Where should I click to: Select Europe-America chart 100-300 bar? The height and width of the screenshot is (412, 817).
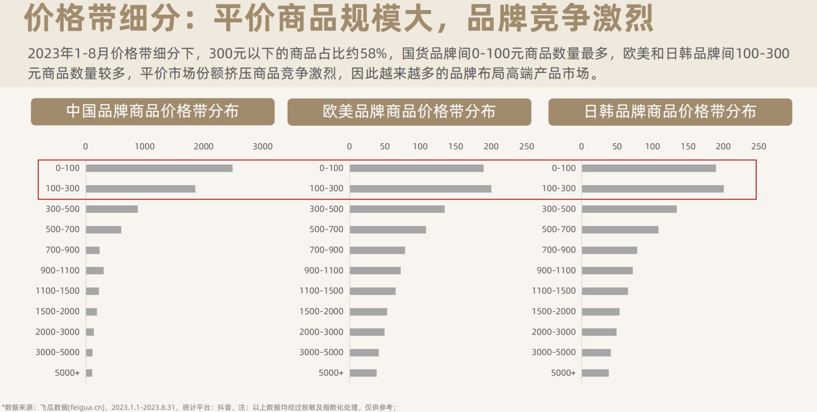421,189
